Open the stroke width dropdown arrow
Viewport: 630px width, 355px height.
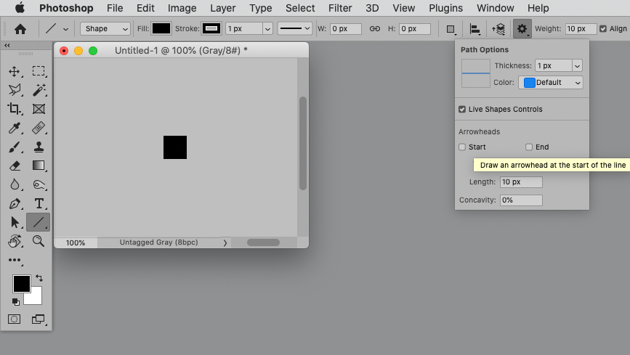point(267,29)
